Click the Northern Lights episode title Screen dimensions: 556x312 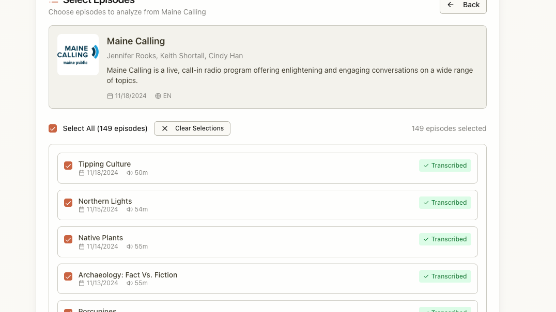(105, 201)
